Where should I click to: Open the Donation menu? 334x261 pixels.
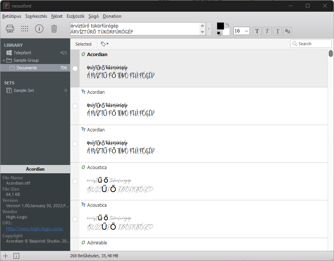pos(112,16)
